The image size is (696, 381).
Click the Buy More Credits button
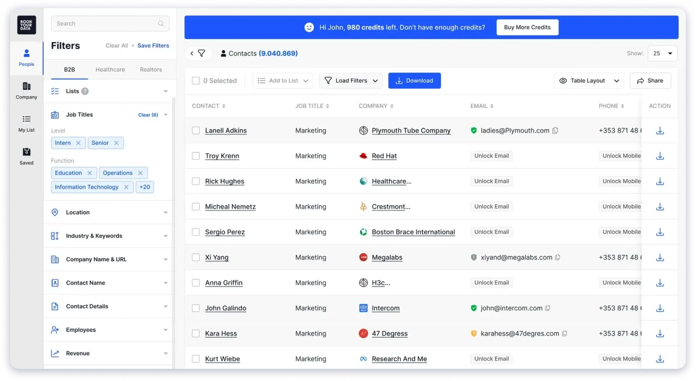527,27
